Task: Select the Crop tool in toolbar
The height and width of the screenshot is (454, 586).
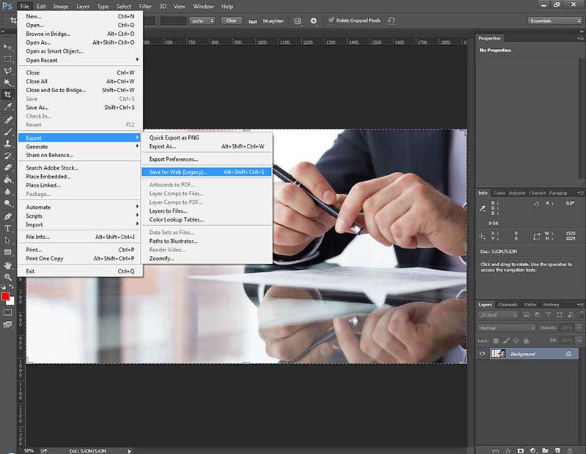Action: click(x=8, y=94)
